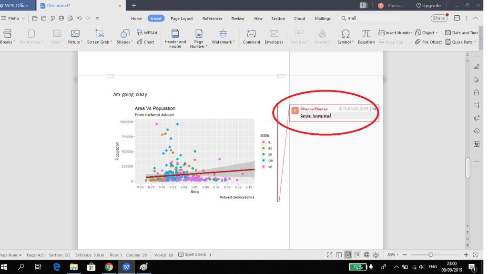This screenshot has height=274, width=488.
Task: Click the Share button
Action: 438,18
